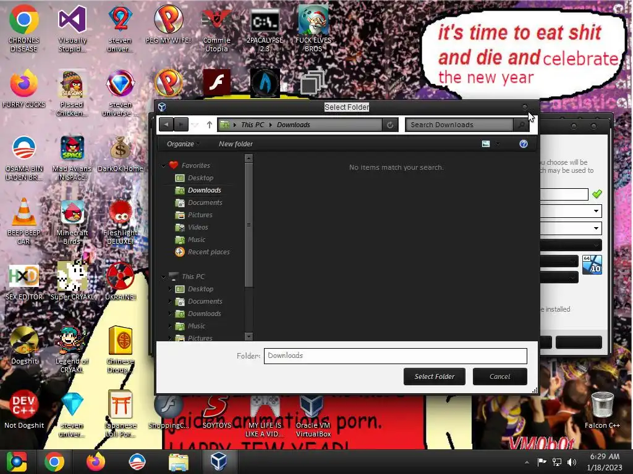
Task: Open the Pissed Chicken desktop icon
Action: 72,93
